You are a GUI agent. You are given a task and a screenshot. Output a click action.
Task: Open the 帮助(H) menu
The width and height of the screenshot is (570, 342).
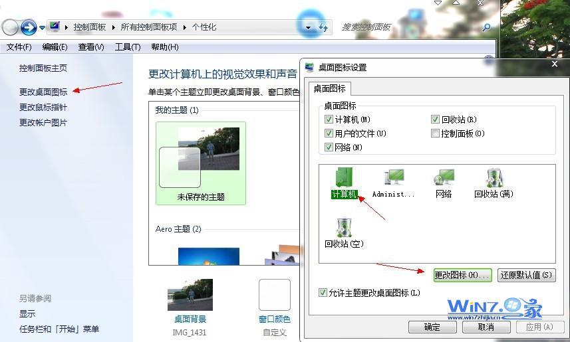point(165,47)
